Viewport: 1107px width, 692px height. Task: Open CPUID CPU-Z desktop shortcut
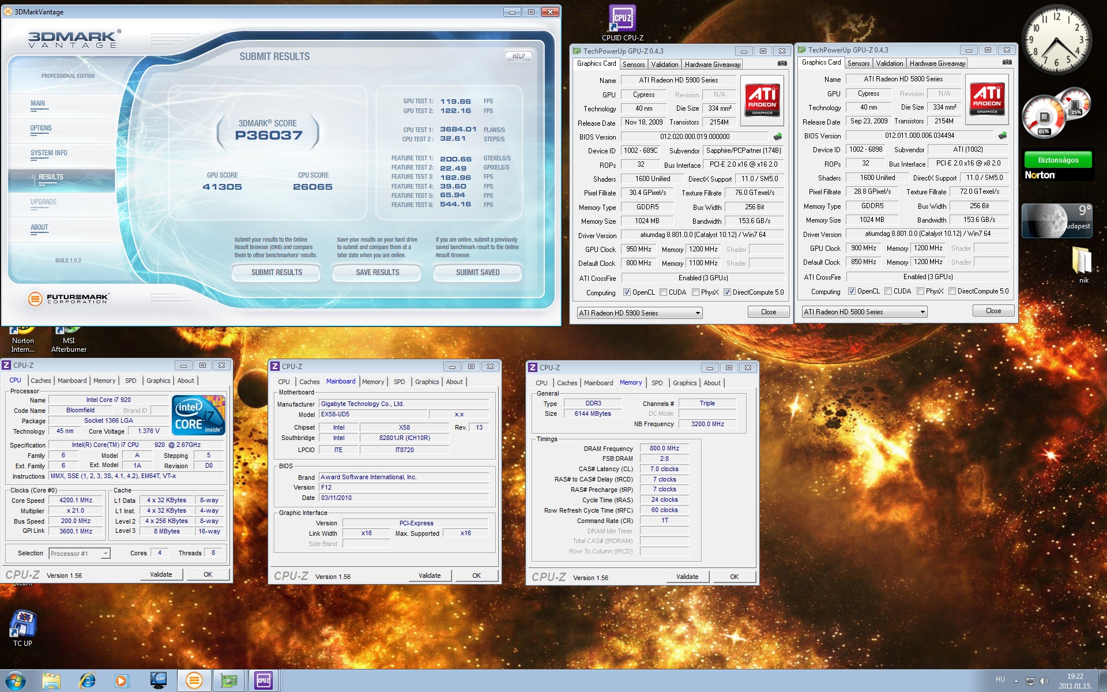622,19
